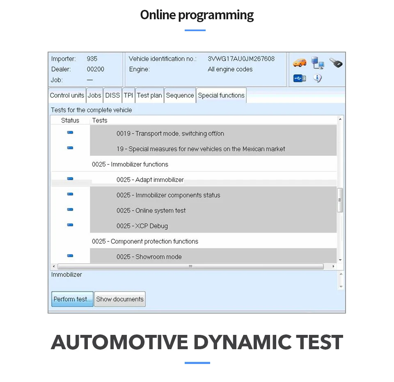The height and width of the screenshot is (382, 394).
Task: Click description box scroll down arrow
Action: pos(341,286)
